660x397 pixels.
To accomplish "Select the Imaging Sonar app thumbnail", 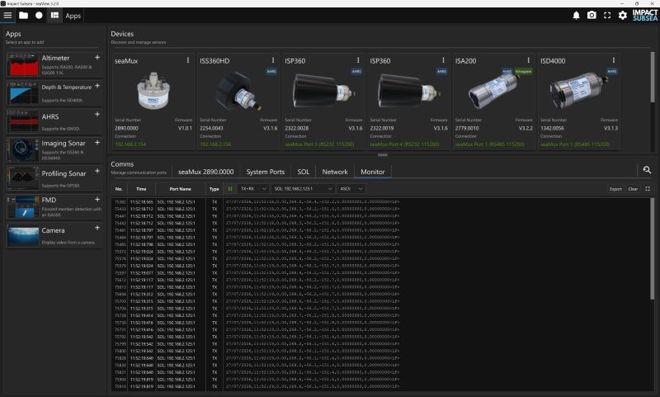I will point(23,150).
